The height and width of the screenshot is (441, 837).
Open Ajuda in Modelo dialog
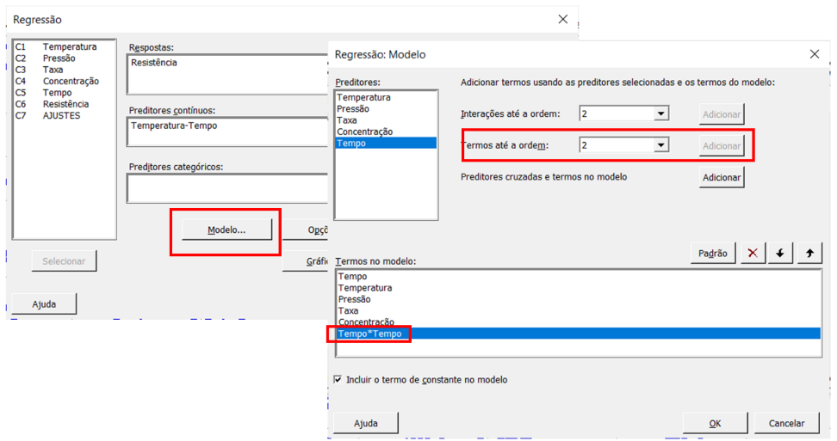(366, 423)
